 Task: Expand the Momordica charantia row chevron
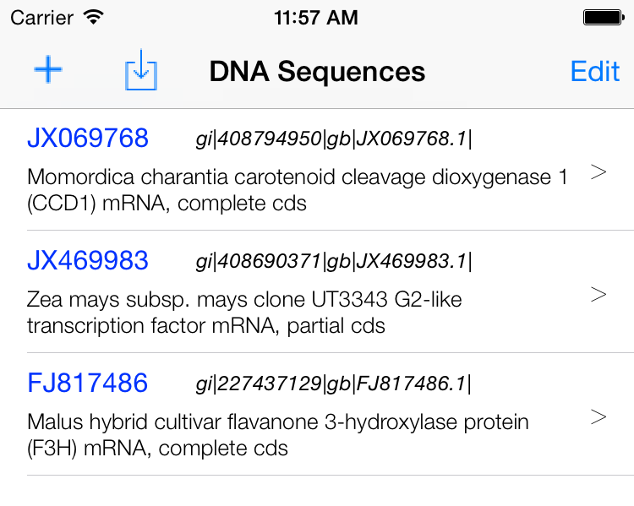click(598, 172)
